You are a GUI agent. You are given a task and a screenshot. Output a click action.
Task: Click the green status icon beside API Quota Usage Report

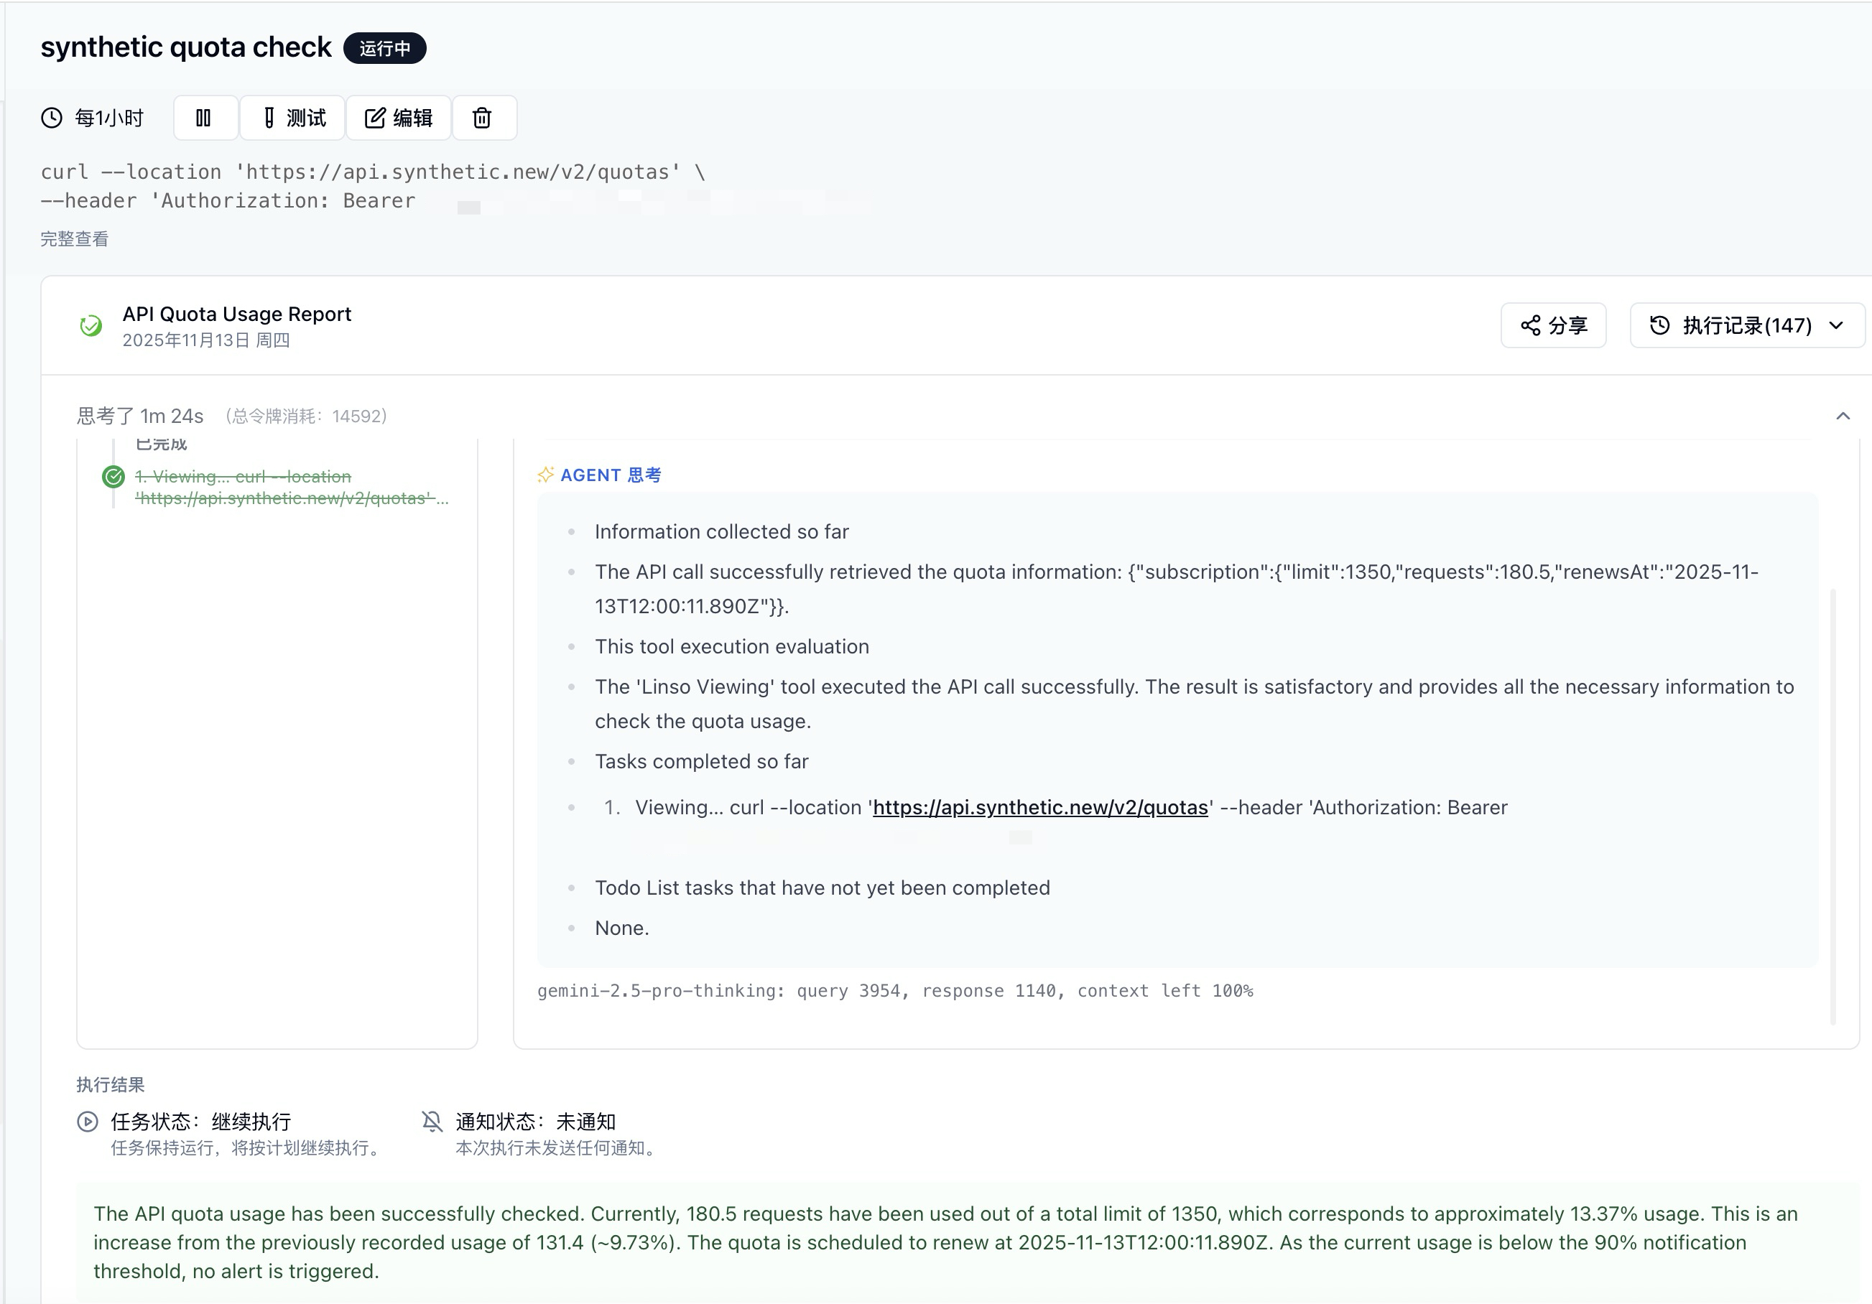point(91,326)
